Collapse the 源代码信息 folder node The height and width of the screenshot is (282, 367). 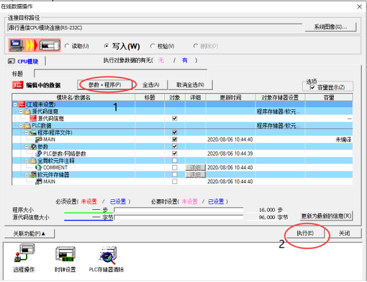[x=21, y=111]
